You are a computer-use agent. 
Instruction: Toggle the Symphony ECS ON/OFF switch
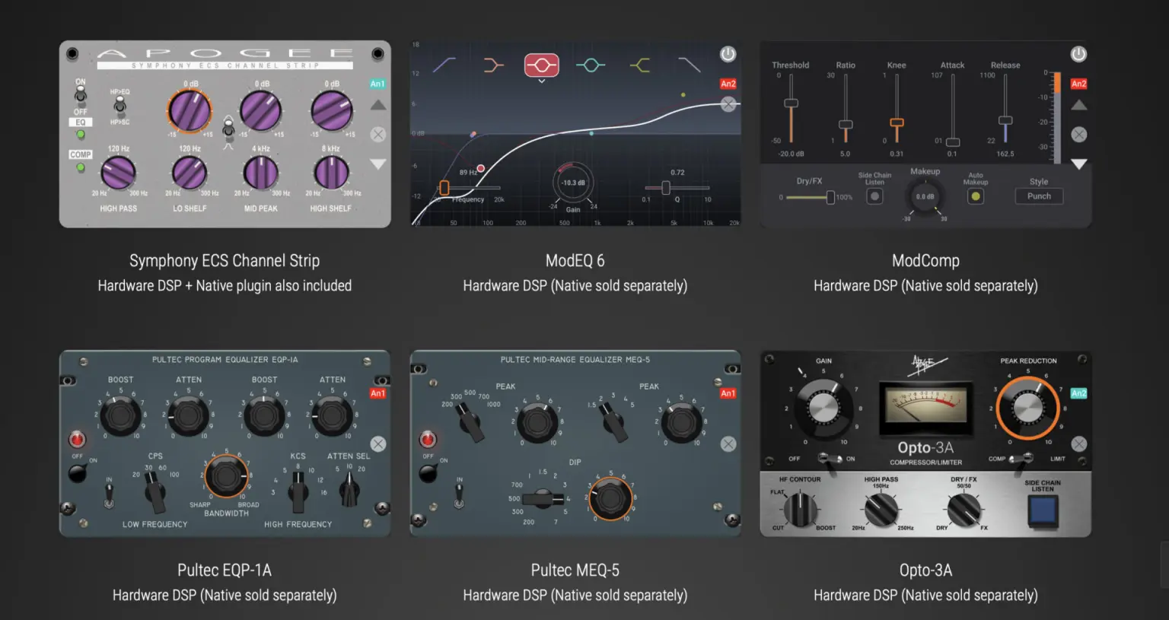81,96
